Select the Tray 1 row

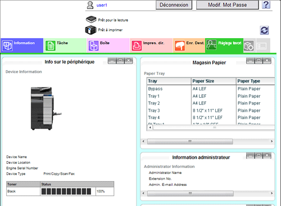(211, 96)
